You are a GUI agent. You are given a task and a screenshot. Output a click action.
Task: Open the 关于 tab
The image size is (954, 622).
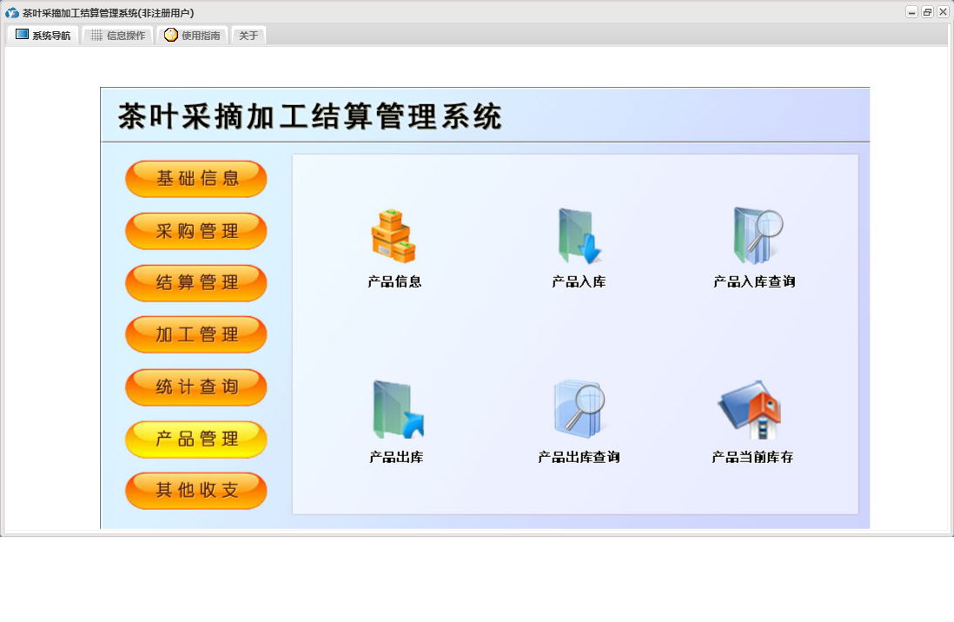(248, 36)
